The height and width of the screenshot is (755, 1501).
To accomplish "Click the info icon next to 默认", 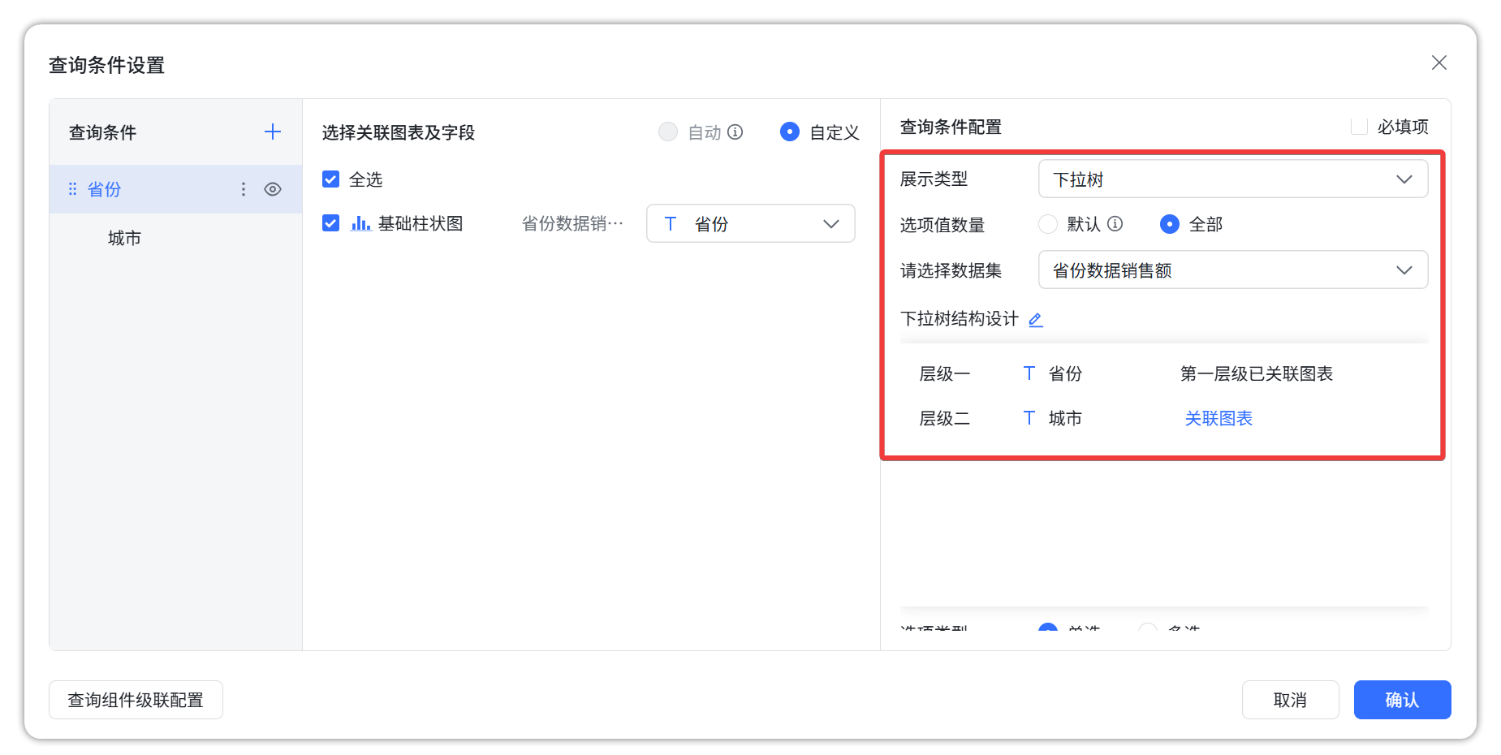I will tap(1115, 224).
